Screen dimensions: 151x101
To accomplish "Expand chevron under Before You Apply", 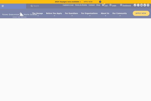I will coord(55,16).
